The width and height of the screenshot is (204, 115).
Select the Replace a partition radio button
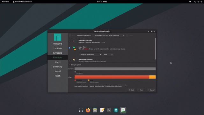point(69,41)
